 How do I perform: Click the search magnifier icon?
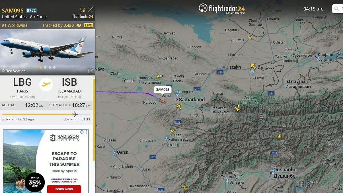click(336, 9)
